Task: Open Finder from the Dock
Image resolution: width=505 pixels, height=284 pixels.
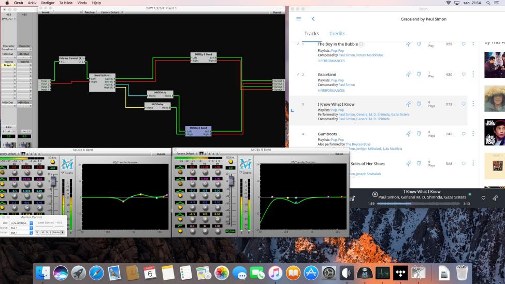Action: pyautogui.click(x=43, y=273)
